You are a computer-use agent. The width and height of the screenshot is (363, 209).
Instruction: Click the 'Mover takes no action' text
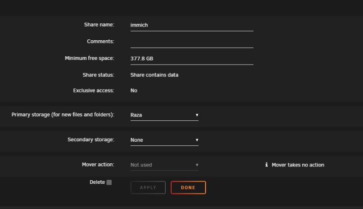point(298,165)
